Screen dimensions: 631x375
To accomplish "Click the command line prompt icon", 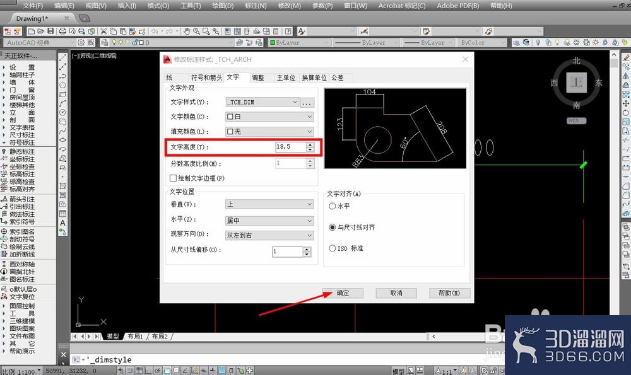I will pos(76,360).
